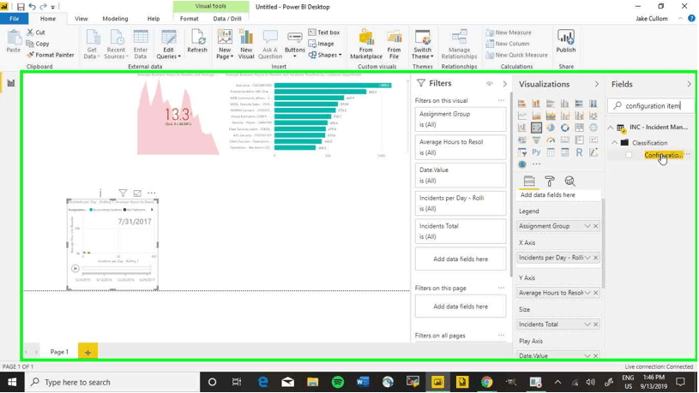This screenshot has height=393, width=699.
Task: Collapse the Fields pane
Action: click(x=689, y=84)
